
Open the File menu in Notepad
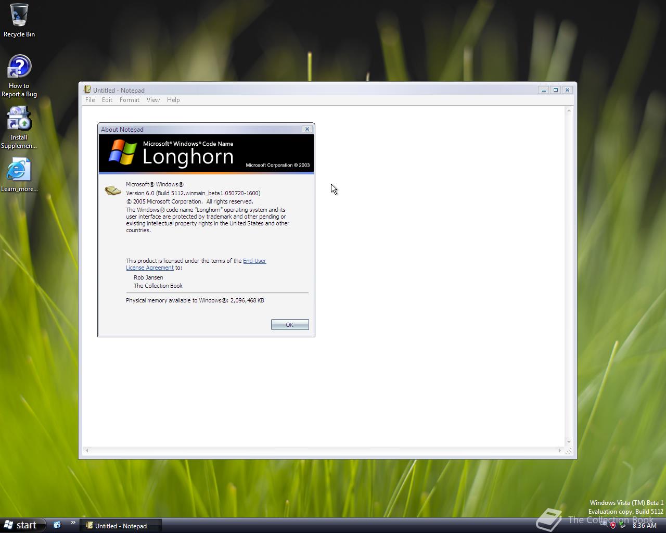pyautogui.click(x=90, y=100)
